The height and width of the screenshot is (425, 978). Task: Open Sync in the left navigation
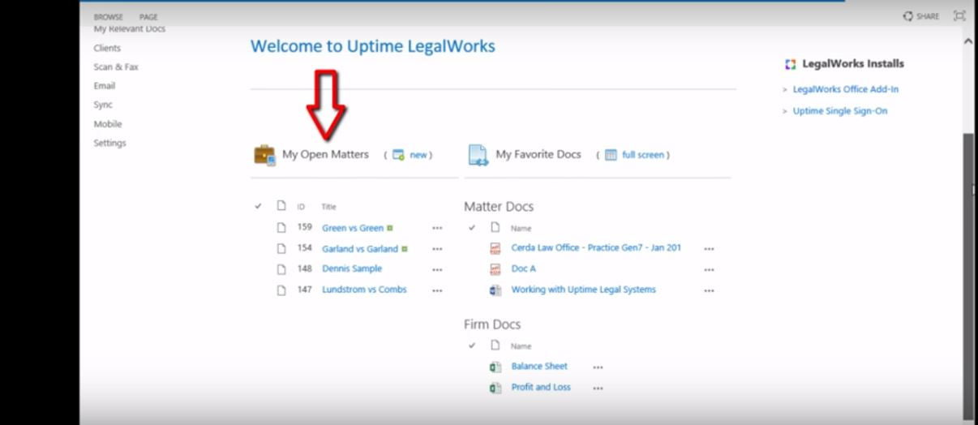[x=103, y=105]
